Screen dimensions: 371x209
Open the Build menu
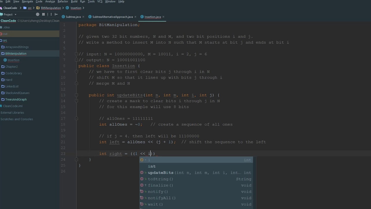pyautogui.click(x=74, y=1)
